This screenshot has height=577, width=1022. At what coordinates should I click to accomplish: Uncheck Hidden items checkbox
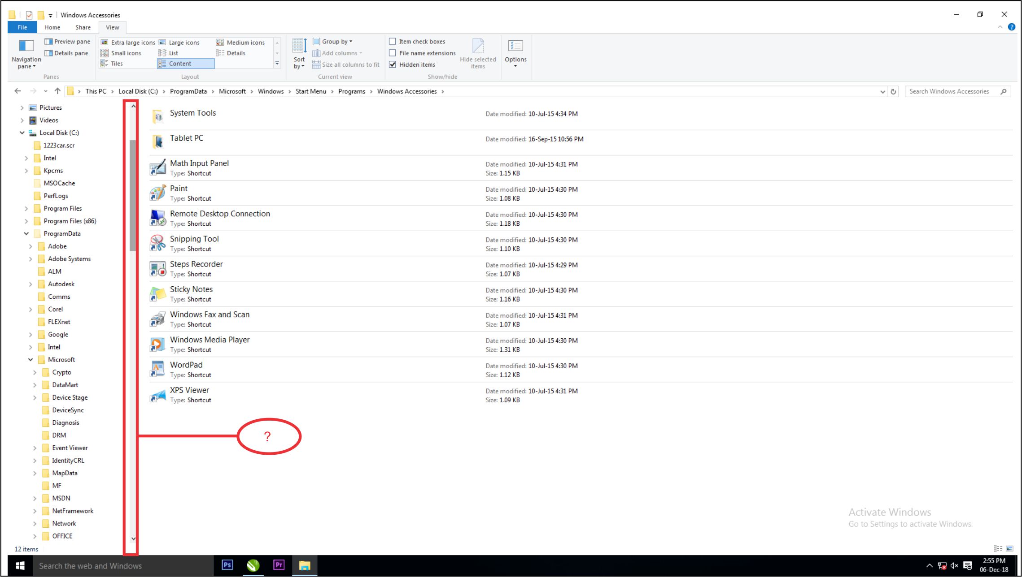pos(393,65)
